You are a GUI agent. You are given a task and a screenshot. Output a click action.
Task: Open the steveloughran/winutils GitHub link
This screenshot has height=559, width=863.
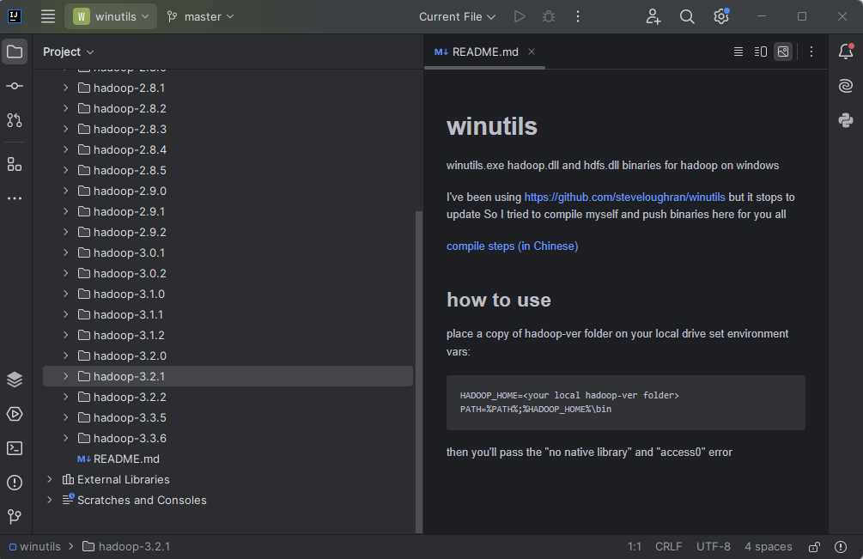624,197
